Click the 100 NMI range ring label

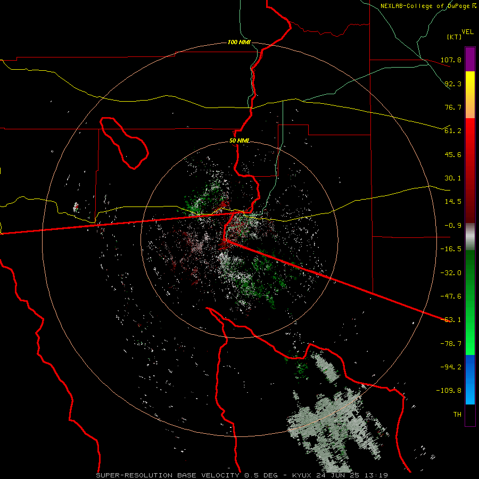coord(239,42)
